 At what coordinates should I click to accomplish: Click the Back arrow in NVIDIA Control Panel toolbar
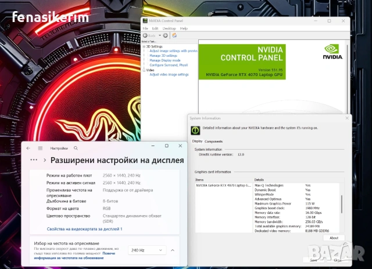click(145, 35)
